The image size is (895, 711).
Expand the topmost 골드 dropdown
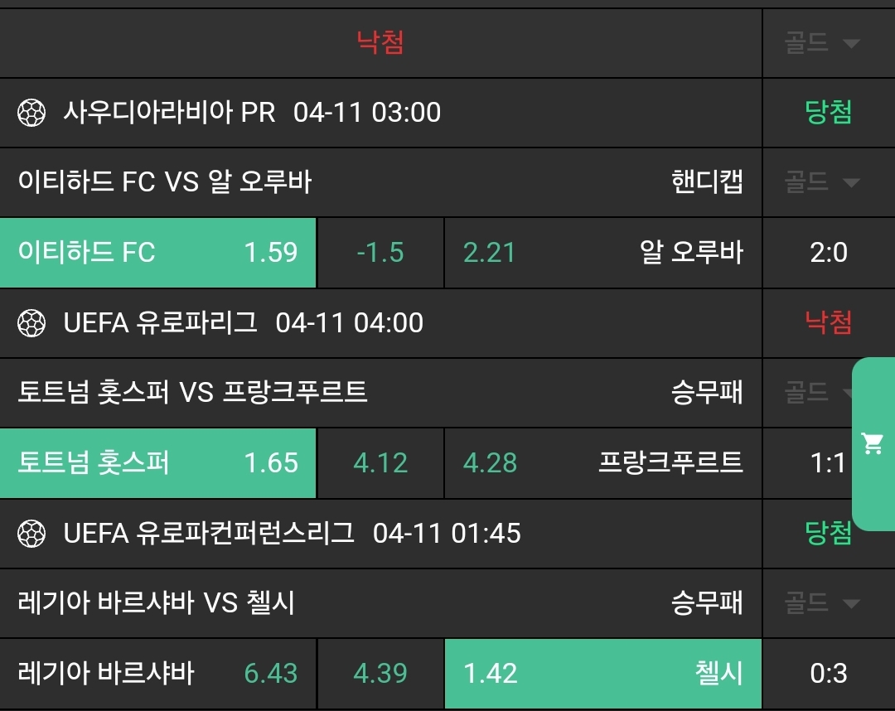tap(822, 43)
